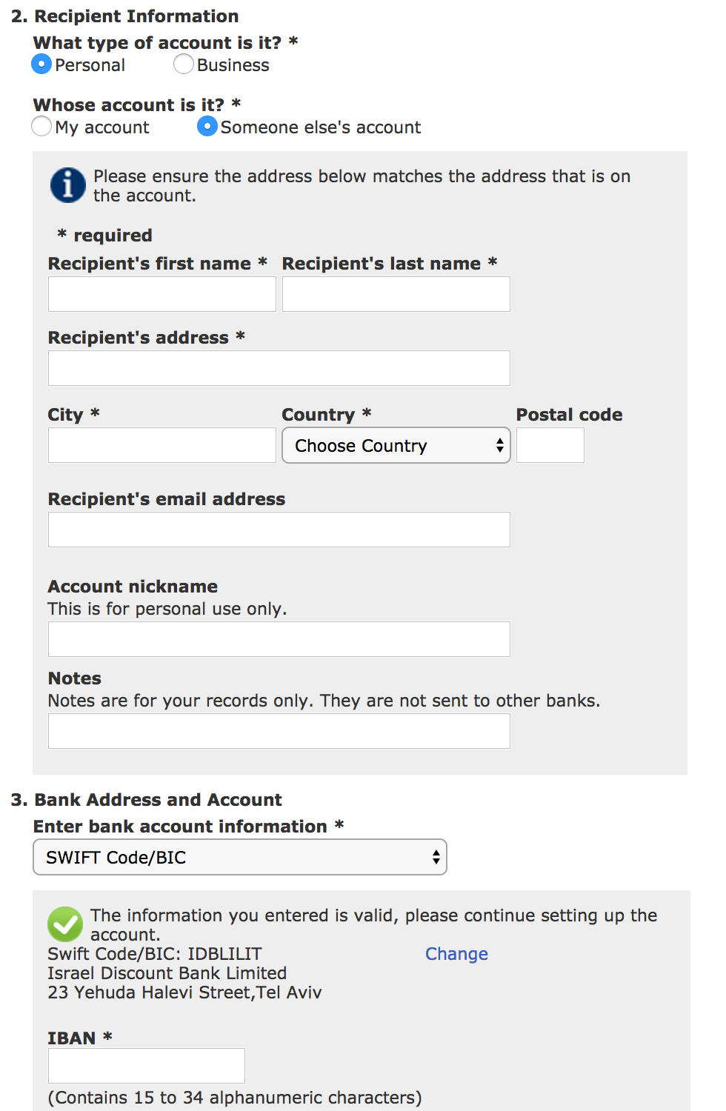Open the Choose Country dropdown
The image size is (726, 1111).
pos(396,445)
